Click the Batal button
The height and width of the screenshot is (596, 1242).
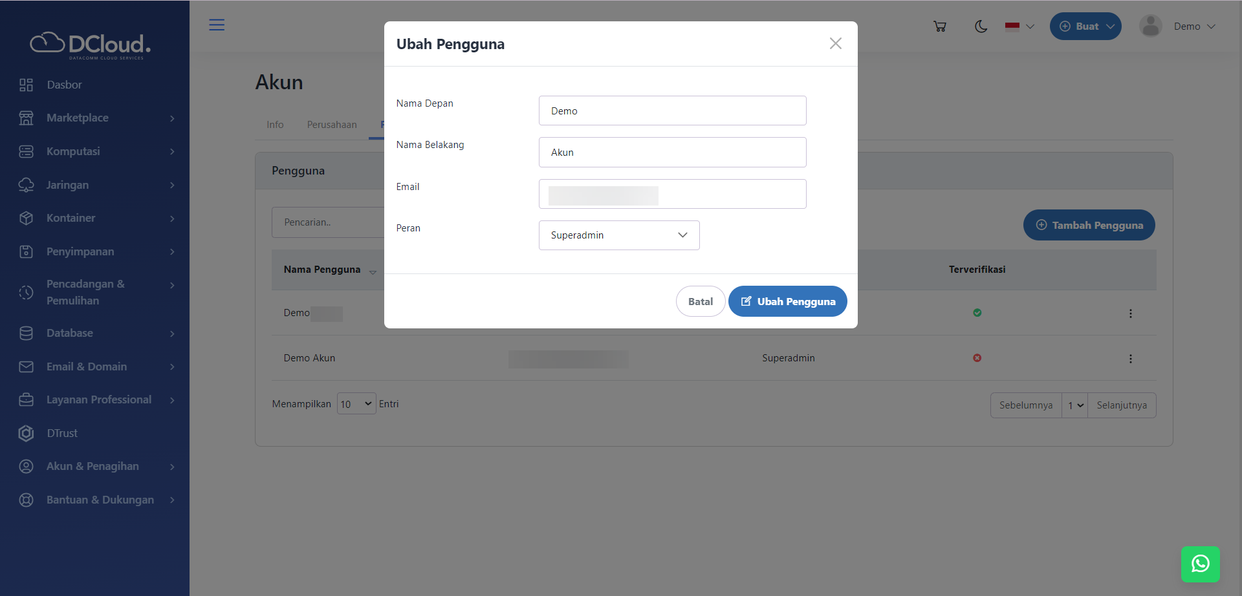700,301
